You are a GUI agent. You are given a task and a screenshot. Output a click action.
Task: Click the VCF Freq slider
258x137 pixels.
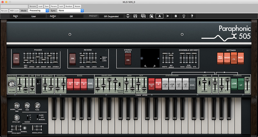pos(139,84)
